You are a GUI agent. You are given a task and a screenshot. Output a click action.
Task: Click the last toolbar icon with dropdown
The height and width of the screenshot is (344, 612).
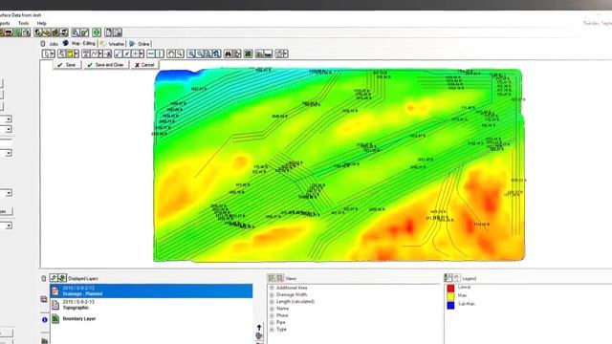pos(281,54)
